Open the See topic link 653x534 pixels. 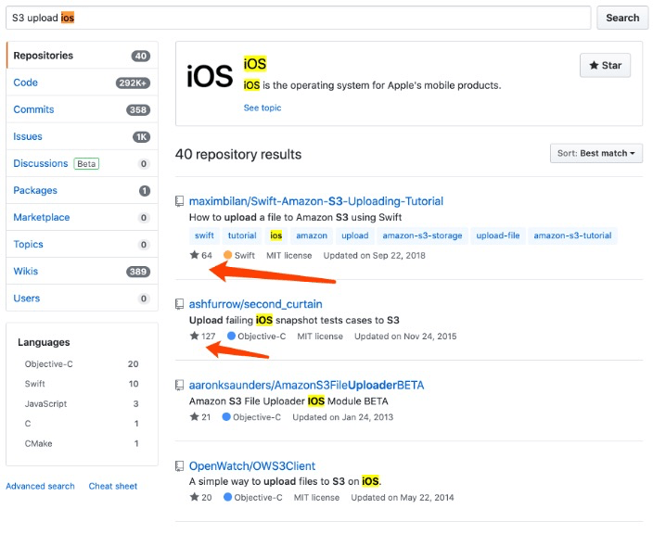(x=262, y=108)
